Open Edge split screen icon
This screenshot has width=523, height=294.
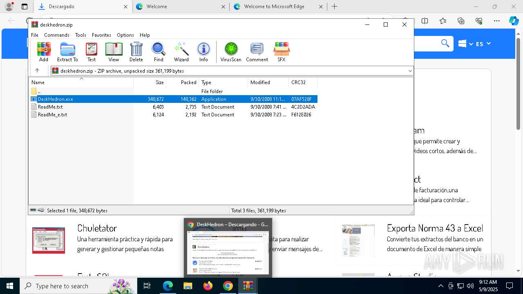(425, 21)
